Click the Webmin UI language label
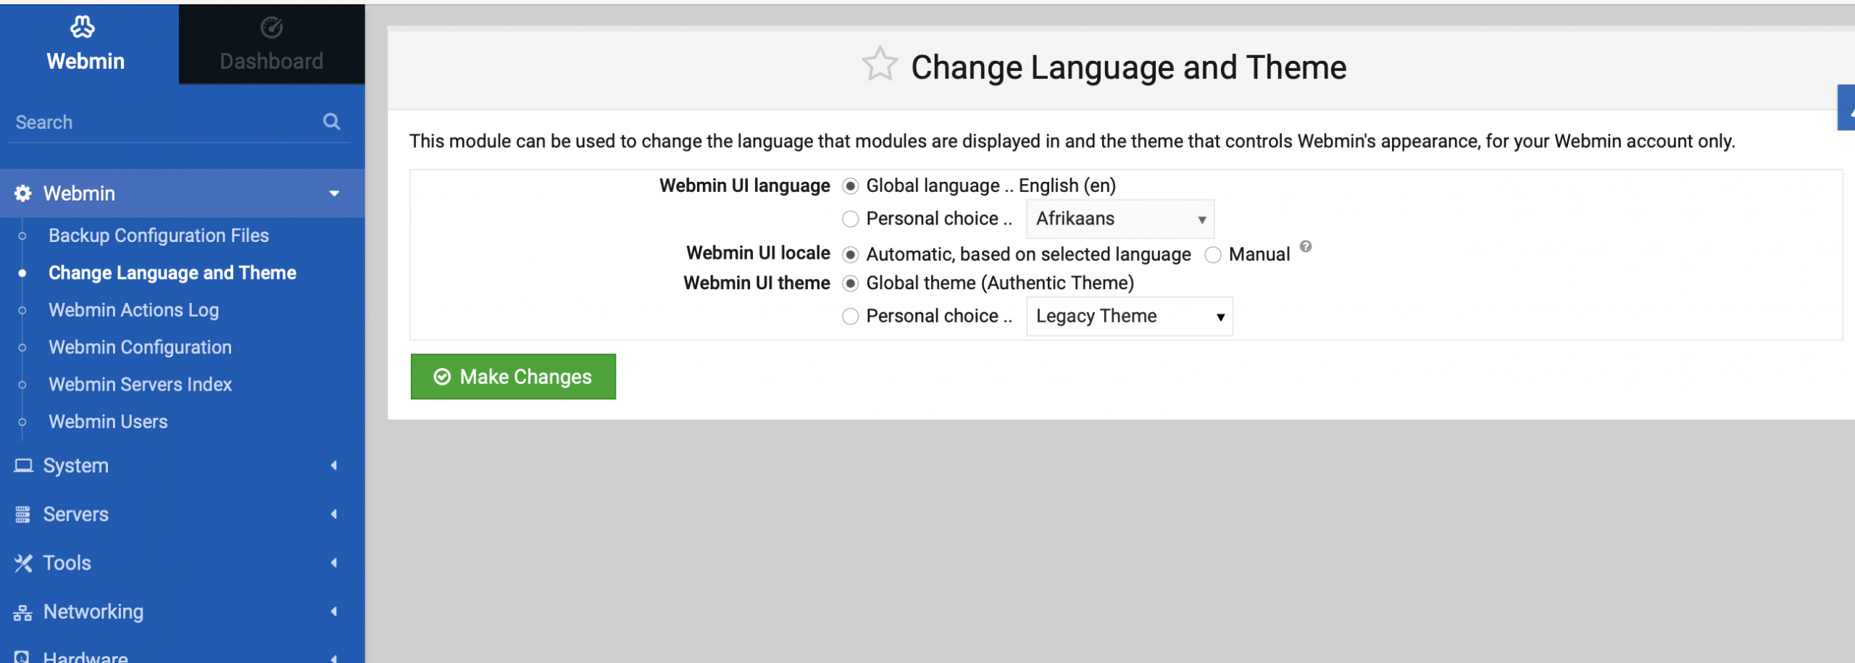1855x663 pixels. (x=745, y=186)
